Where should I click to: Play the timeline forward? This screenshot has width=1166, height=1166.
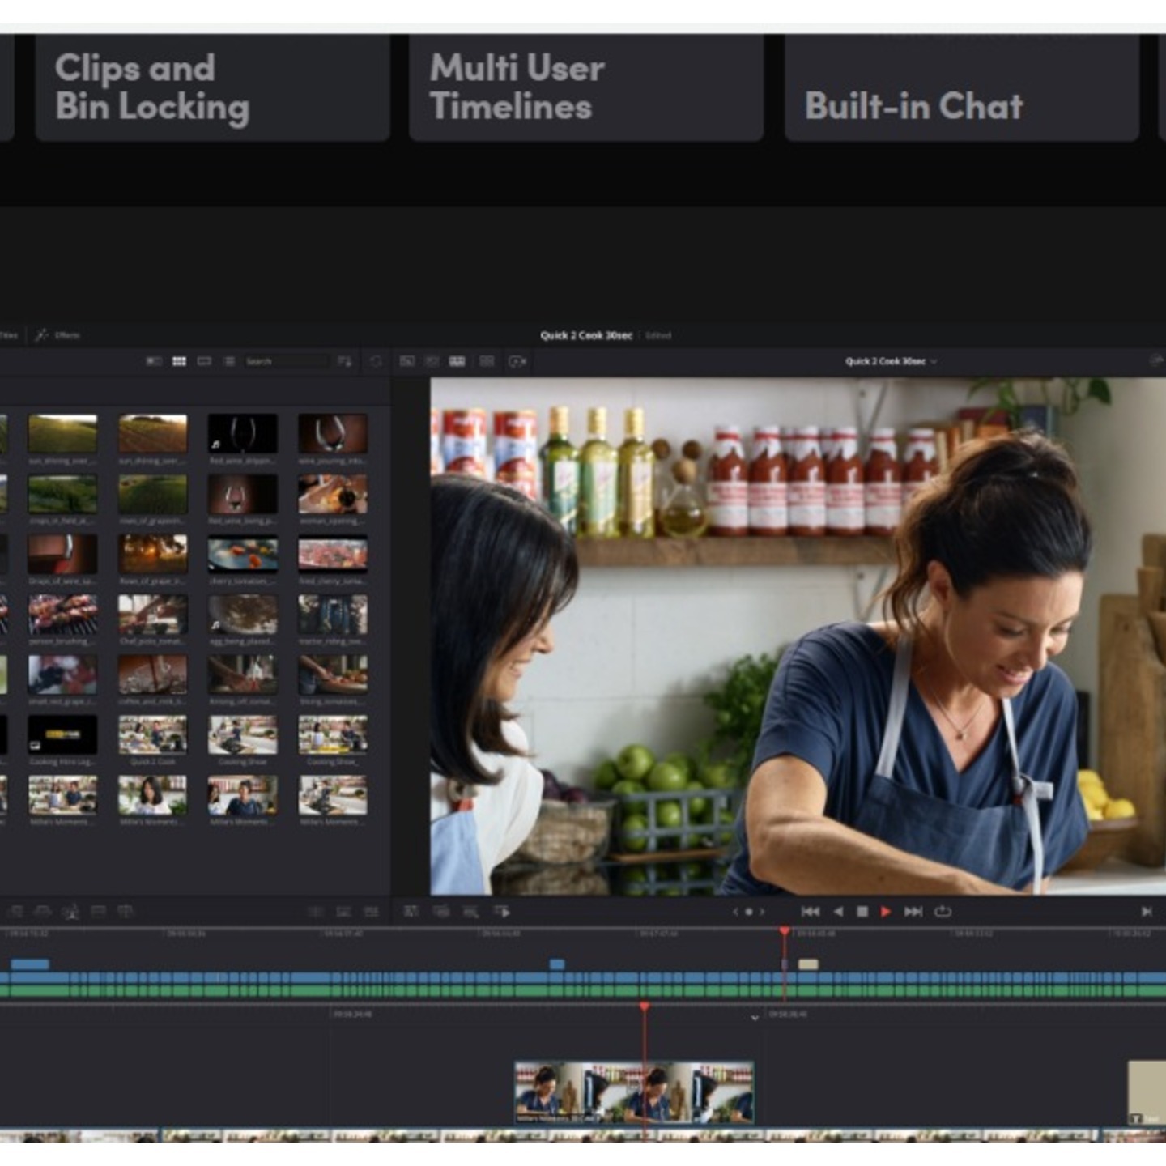click(x=886, y=912)
